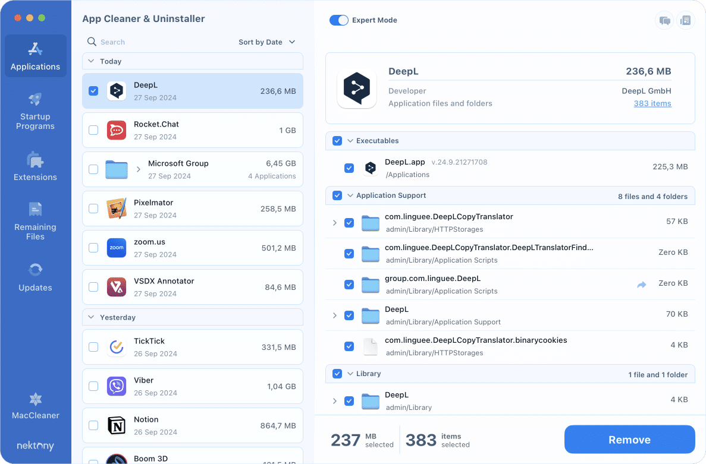
Task: Click the Microsoft Group folder icon
Action: click(117, 169)
